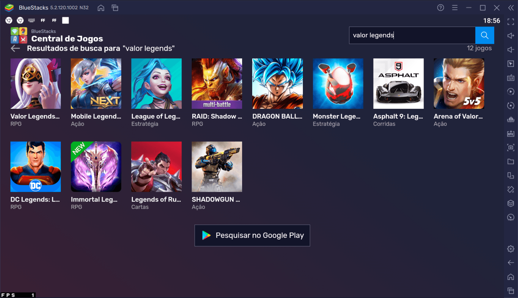Toggle mouse cursor lock icon
This screenshot has width=518, height=298.
pos(511,64)
